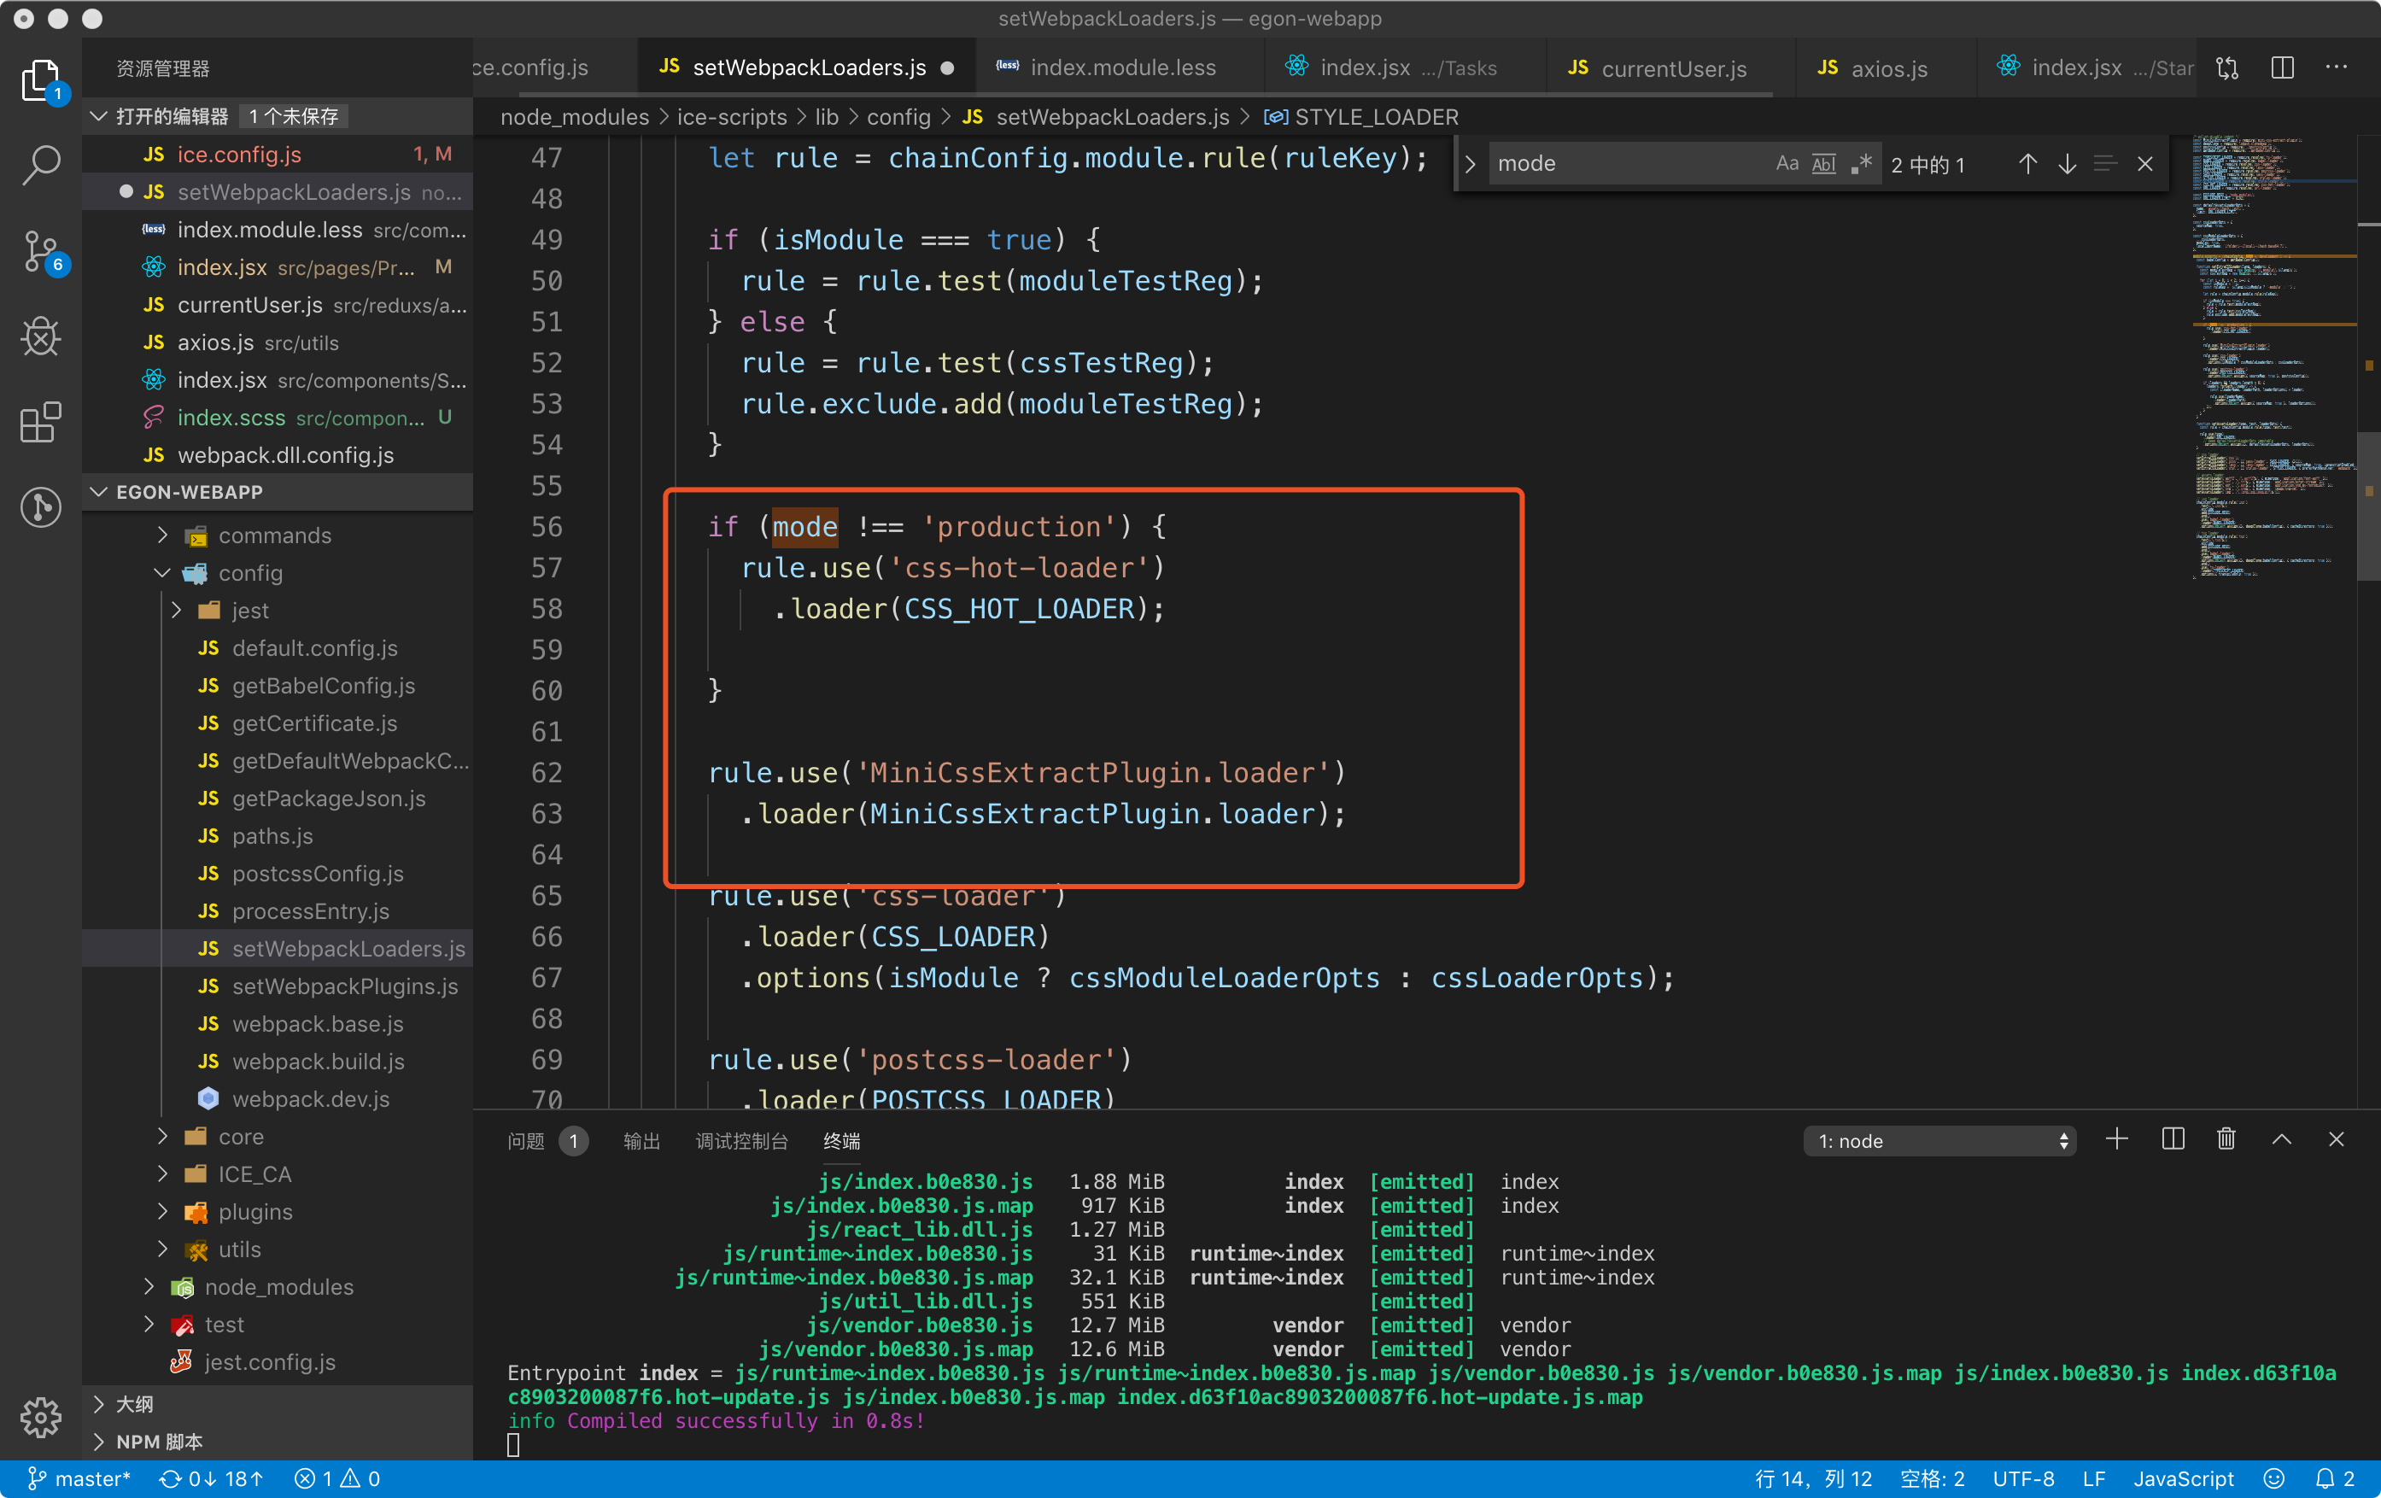Screen dimensions: 2381x1498
Task: Open the Debug Console tab 调试控制台
Action: 741,1141
